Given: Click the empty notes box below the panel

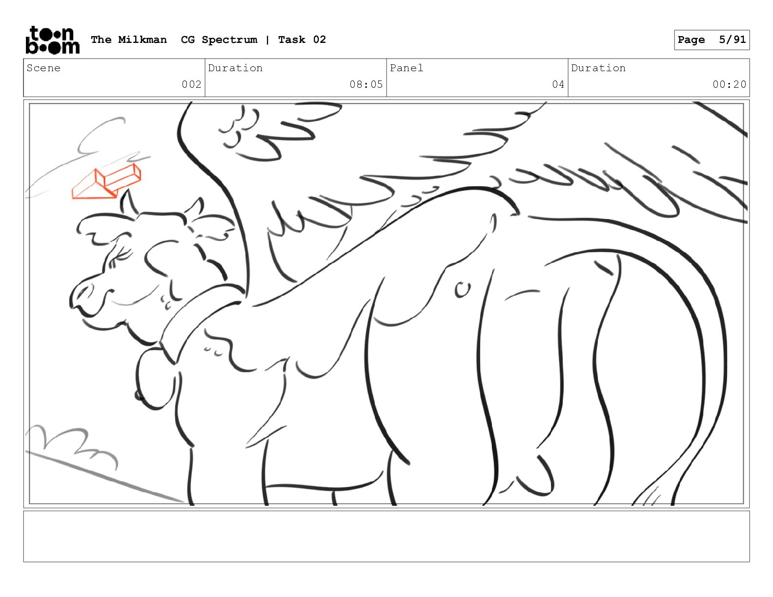Looking at the screenshot, I should tap(386, 536).
